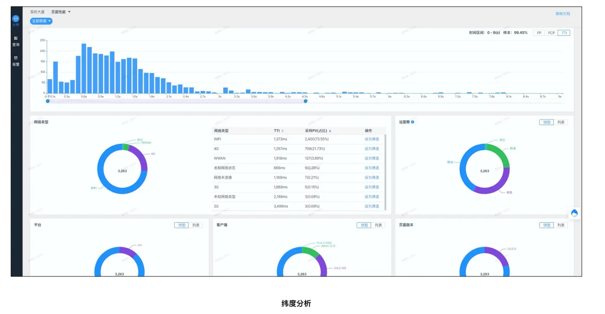Show 客户端 panel as 列表

coord(378,225)
